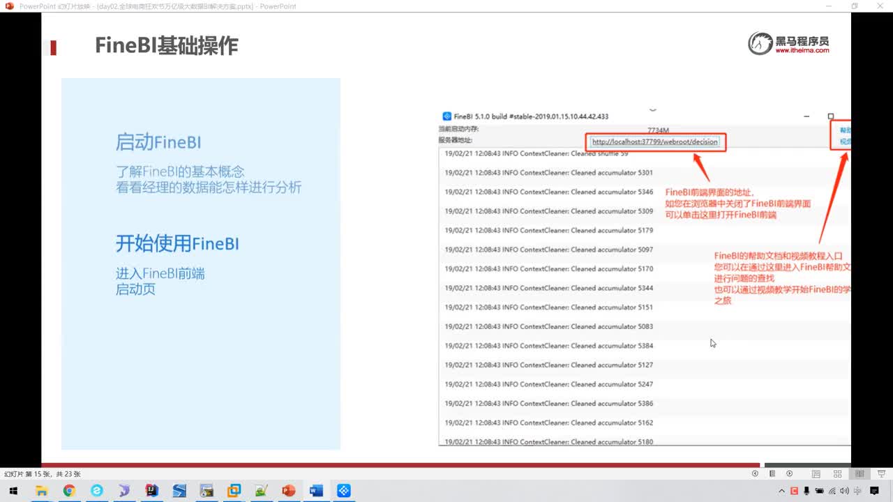Switch to Word on the taskbar
The image size is (893, 502).
point(316,491)
